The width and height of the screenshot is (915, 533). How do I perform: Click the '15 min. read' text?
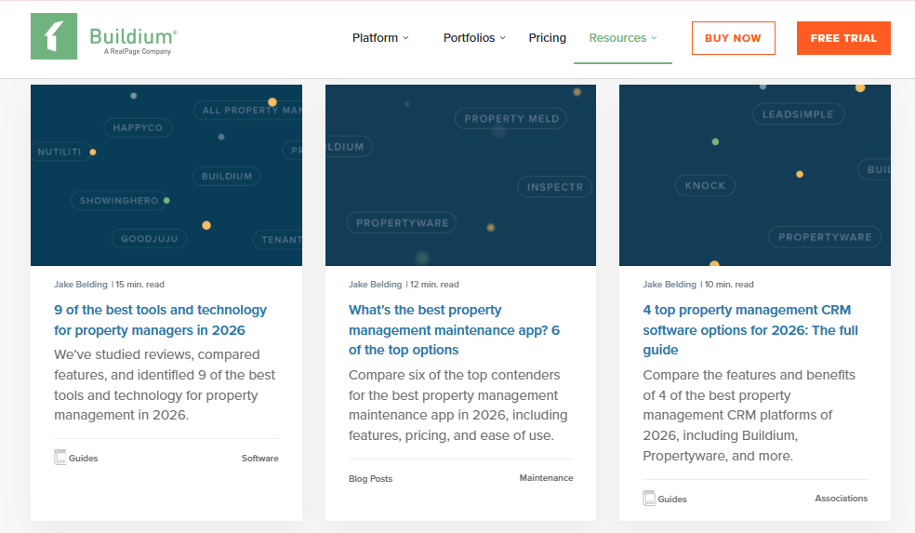(140, 285)
